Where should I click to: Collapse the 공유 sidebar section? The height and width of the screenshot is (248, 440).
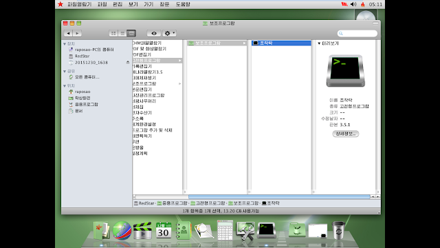(65, 72)
